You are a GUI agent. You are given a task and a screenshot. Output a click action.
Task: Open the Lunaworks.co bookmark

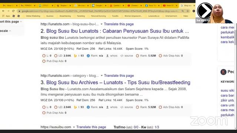[152, 16]
